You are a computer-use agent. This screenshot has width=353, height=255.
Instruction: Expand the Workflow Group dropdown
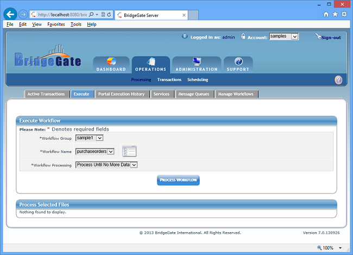pos(90,138)
